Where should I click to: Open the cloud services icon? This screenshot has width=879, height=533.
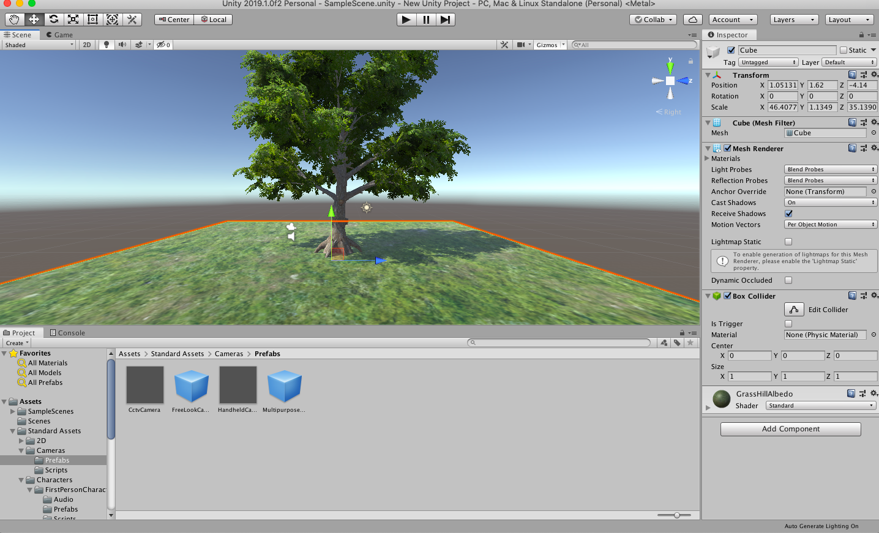click(x=692, y=20)
